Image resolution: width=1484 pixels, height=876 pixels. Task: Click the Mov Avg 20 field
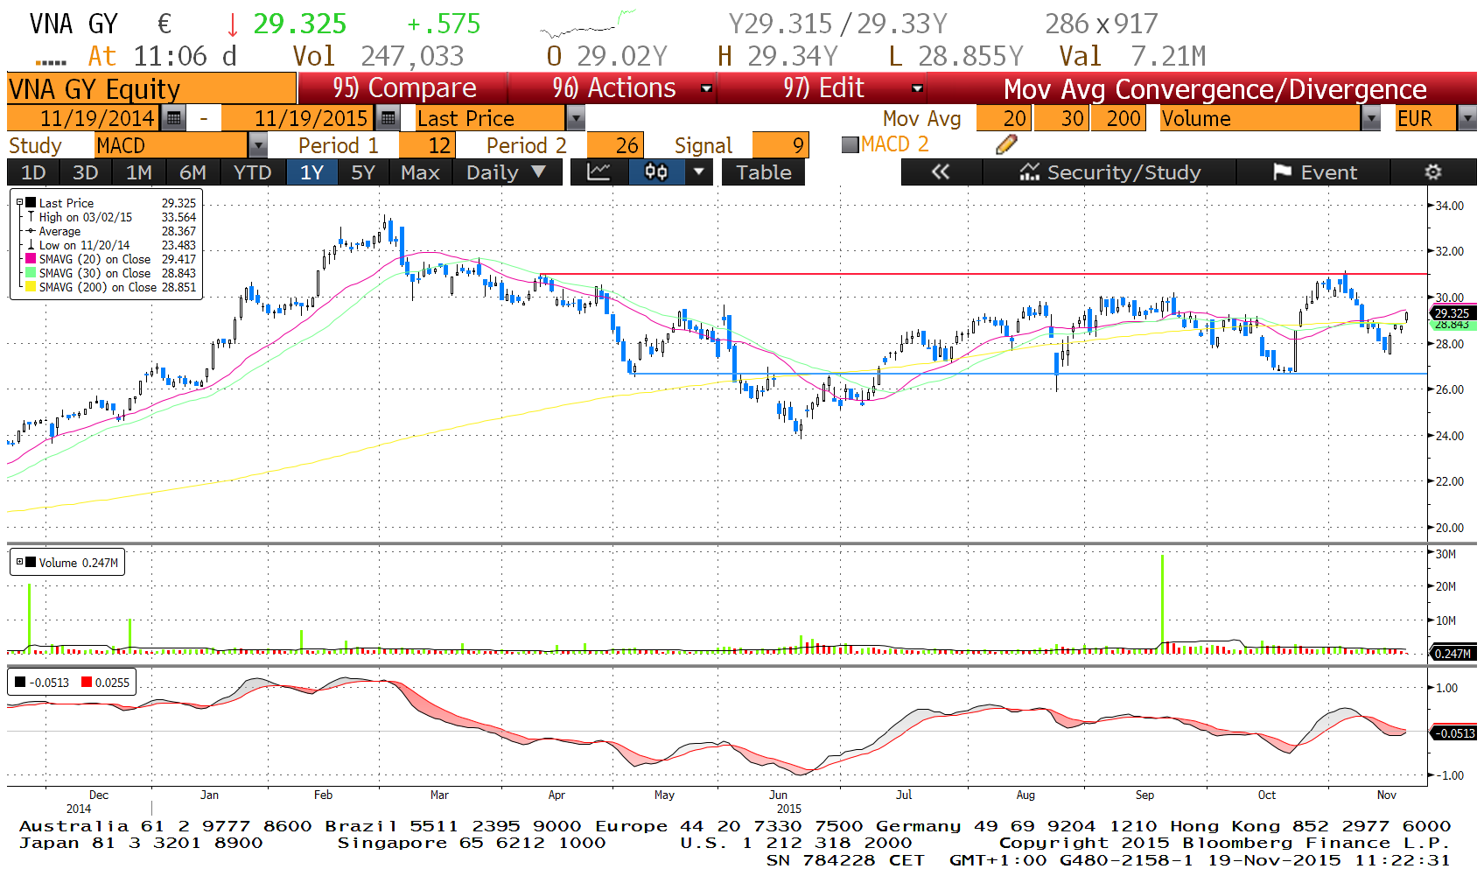[x=1004, y=118]
